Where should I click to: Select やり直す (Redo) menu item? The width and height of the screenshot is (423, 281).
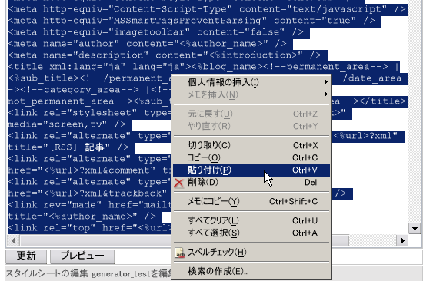tap(251, 126)
